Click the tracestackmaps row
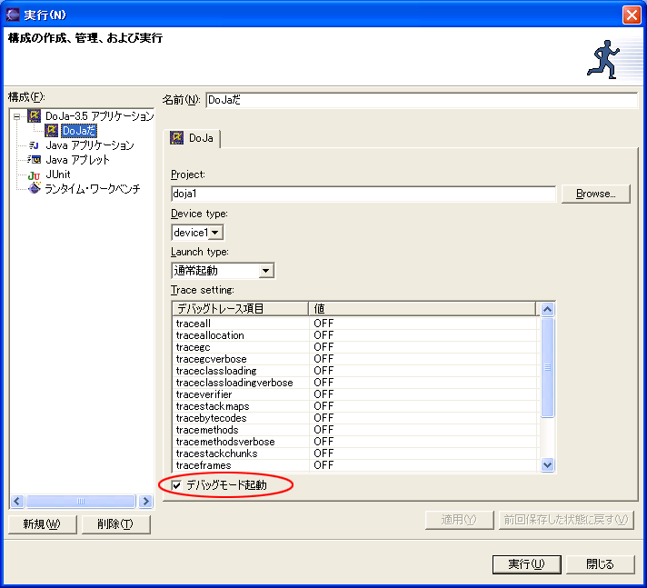The width and height of the screenshot is (647, 588). (x=355, y=406)
